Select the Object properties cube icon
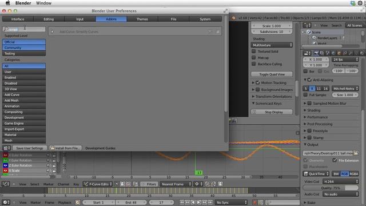 (x=339, y=53)
